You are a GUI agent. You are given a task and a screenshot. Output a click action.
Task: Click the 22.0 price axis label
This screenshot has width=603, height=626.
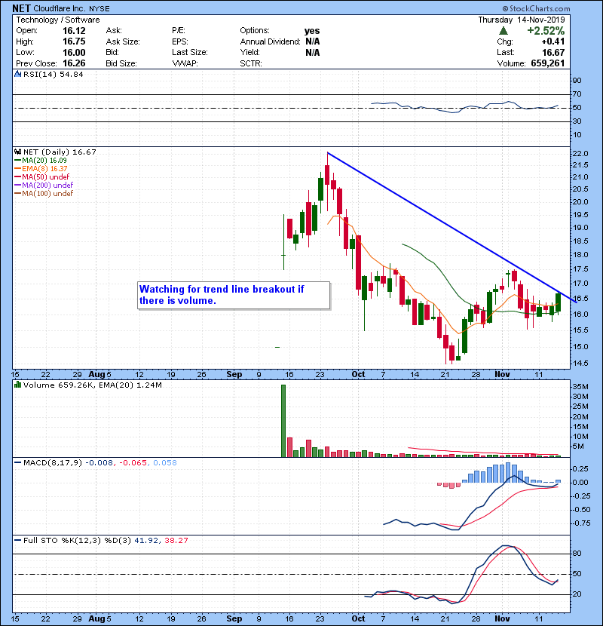point(580,154)
